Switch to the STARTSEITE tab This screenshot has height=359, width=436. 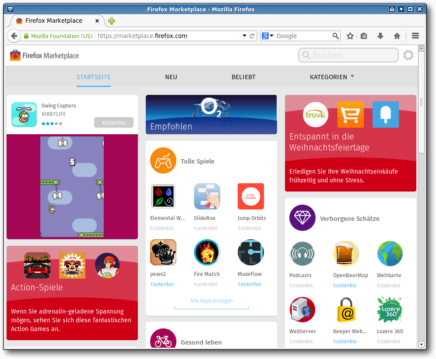(93, 77)
